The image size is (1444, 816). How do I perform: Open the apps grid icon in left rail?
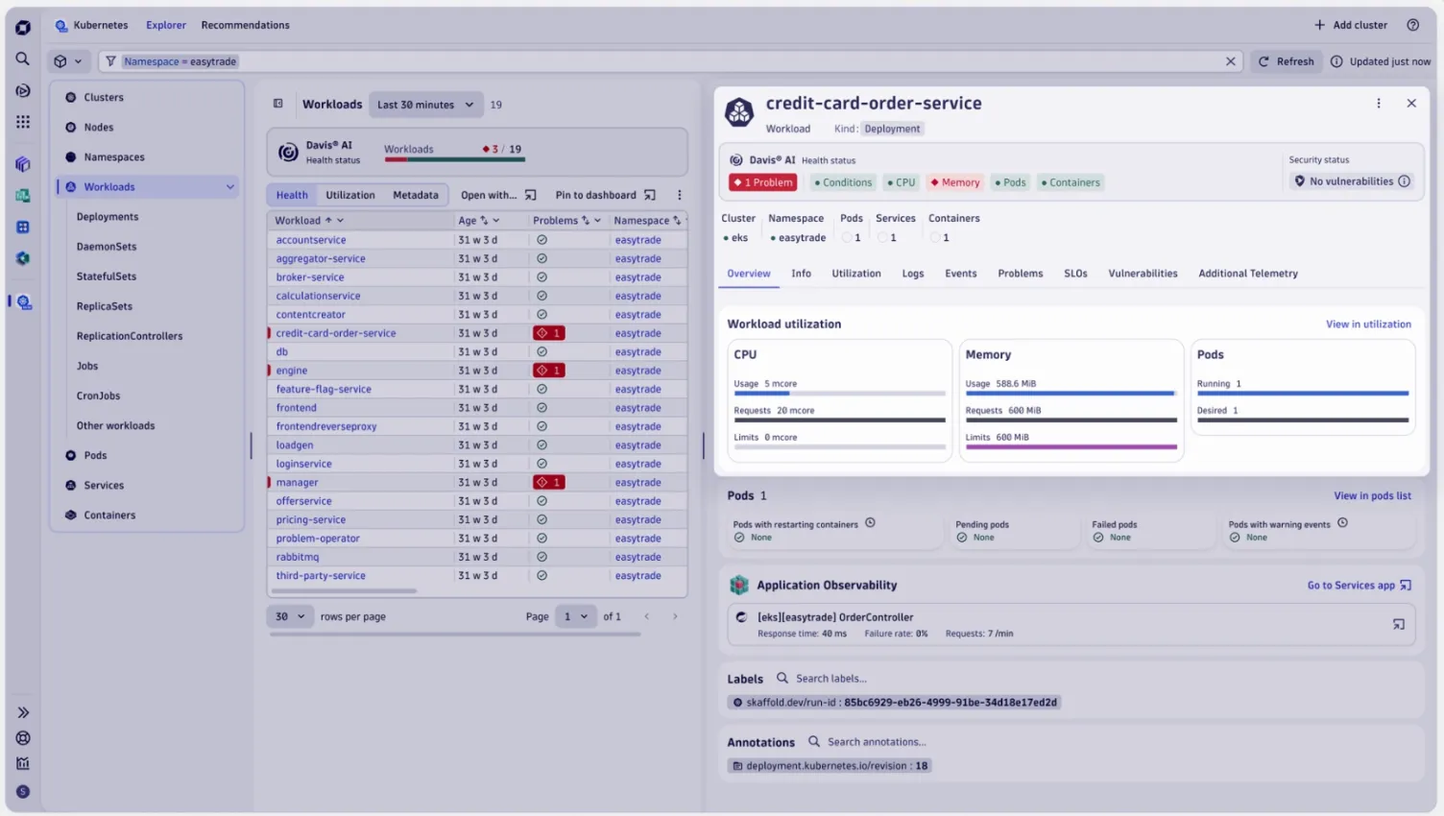point(23,122)
